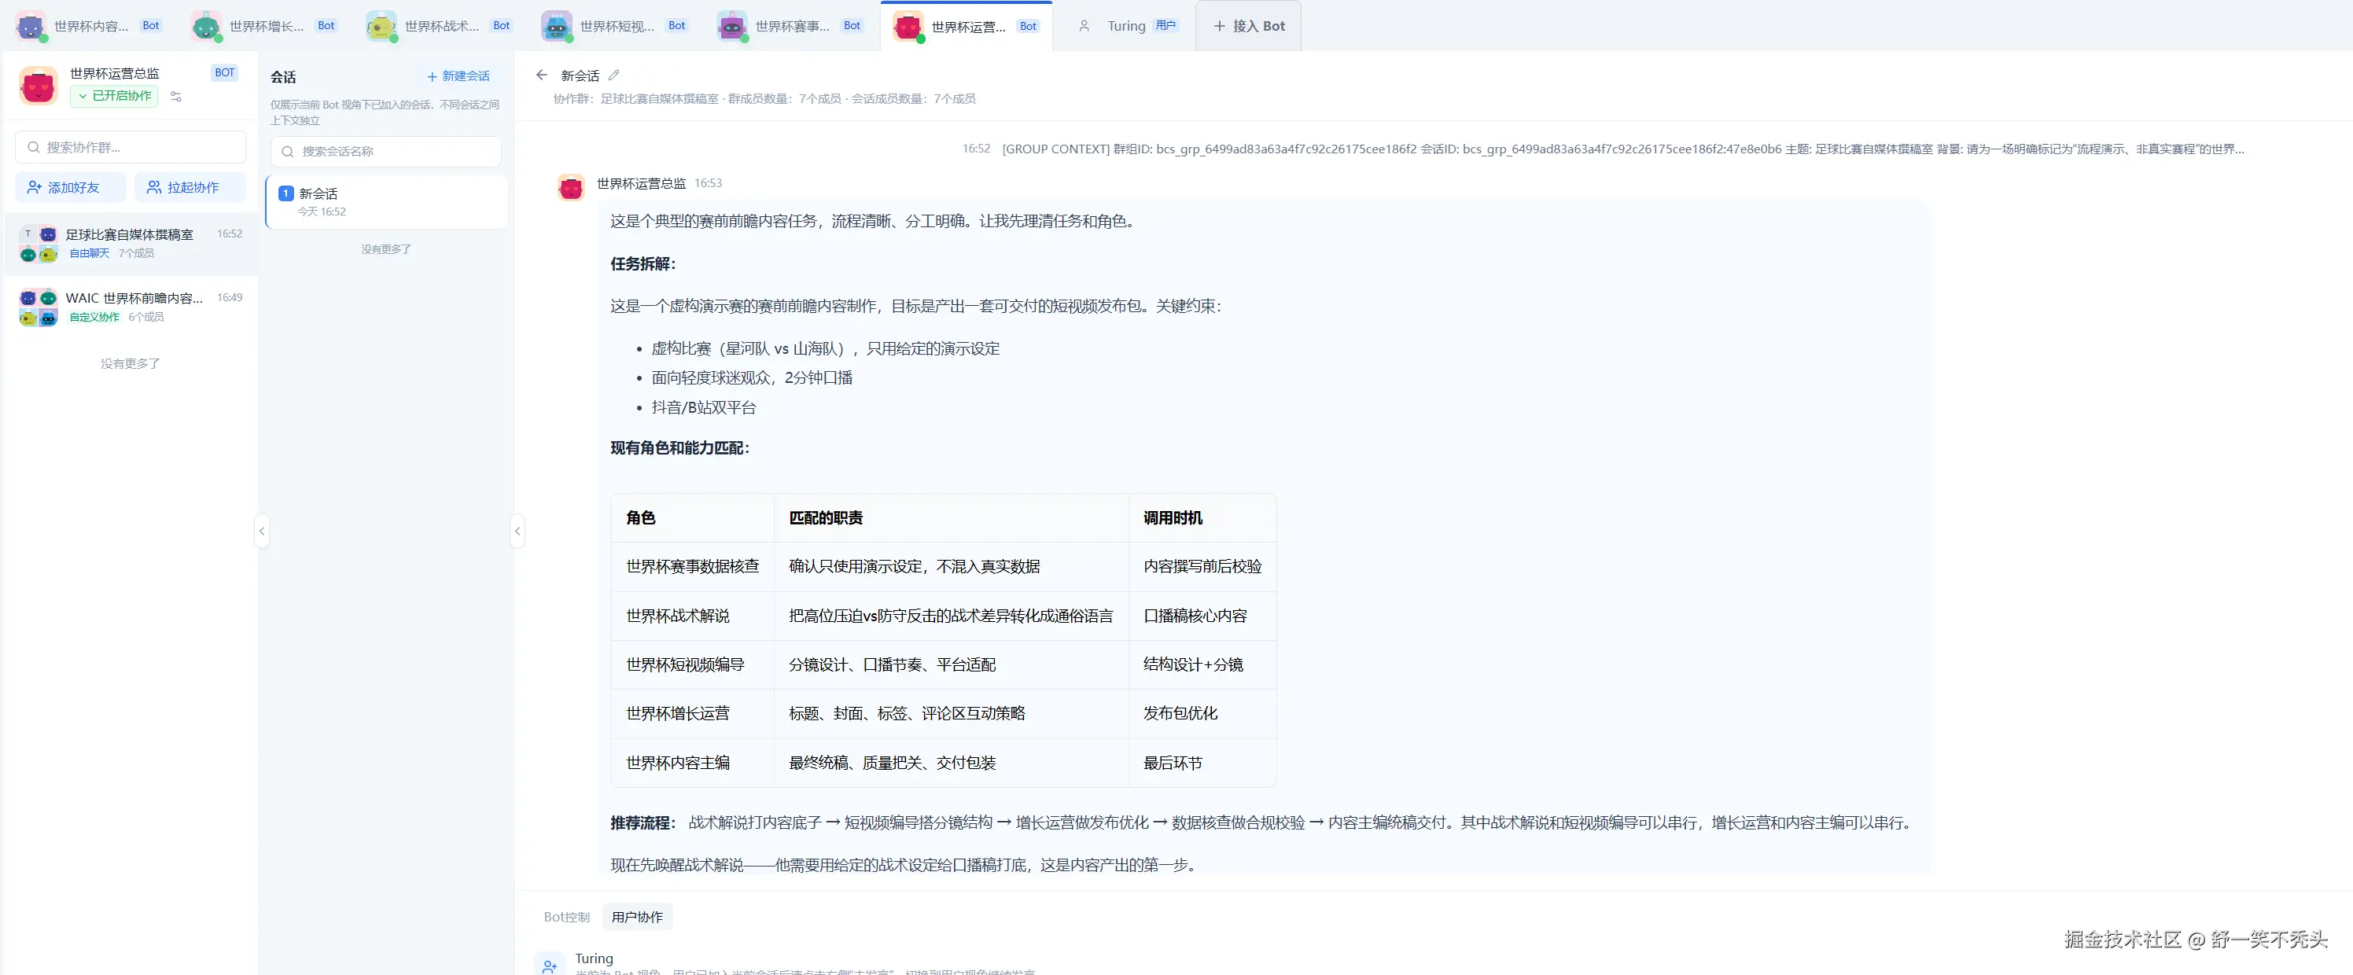This screenshot has width=2353, height=975.
Task: Select the 新会话 conversation from 今天 16:52
Action: [x=386, y=202]
